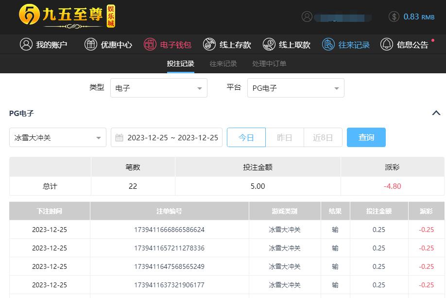This screenshot has height=298, width=446.
Task: Open the 优惠中心 gift icon
Action: (91, 45)
